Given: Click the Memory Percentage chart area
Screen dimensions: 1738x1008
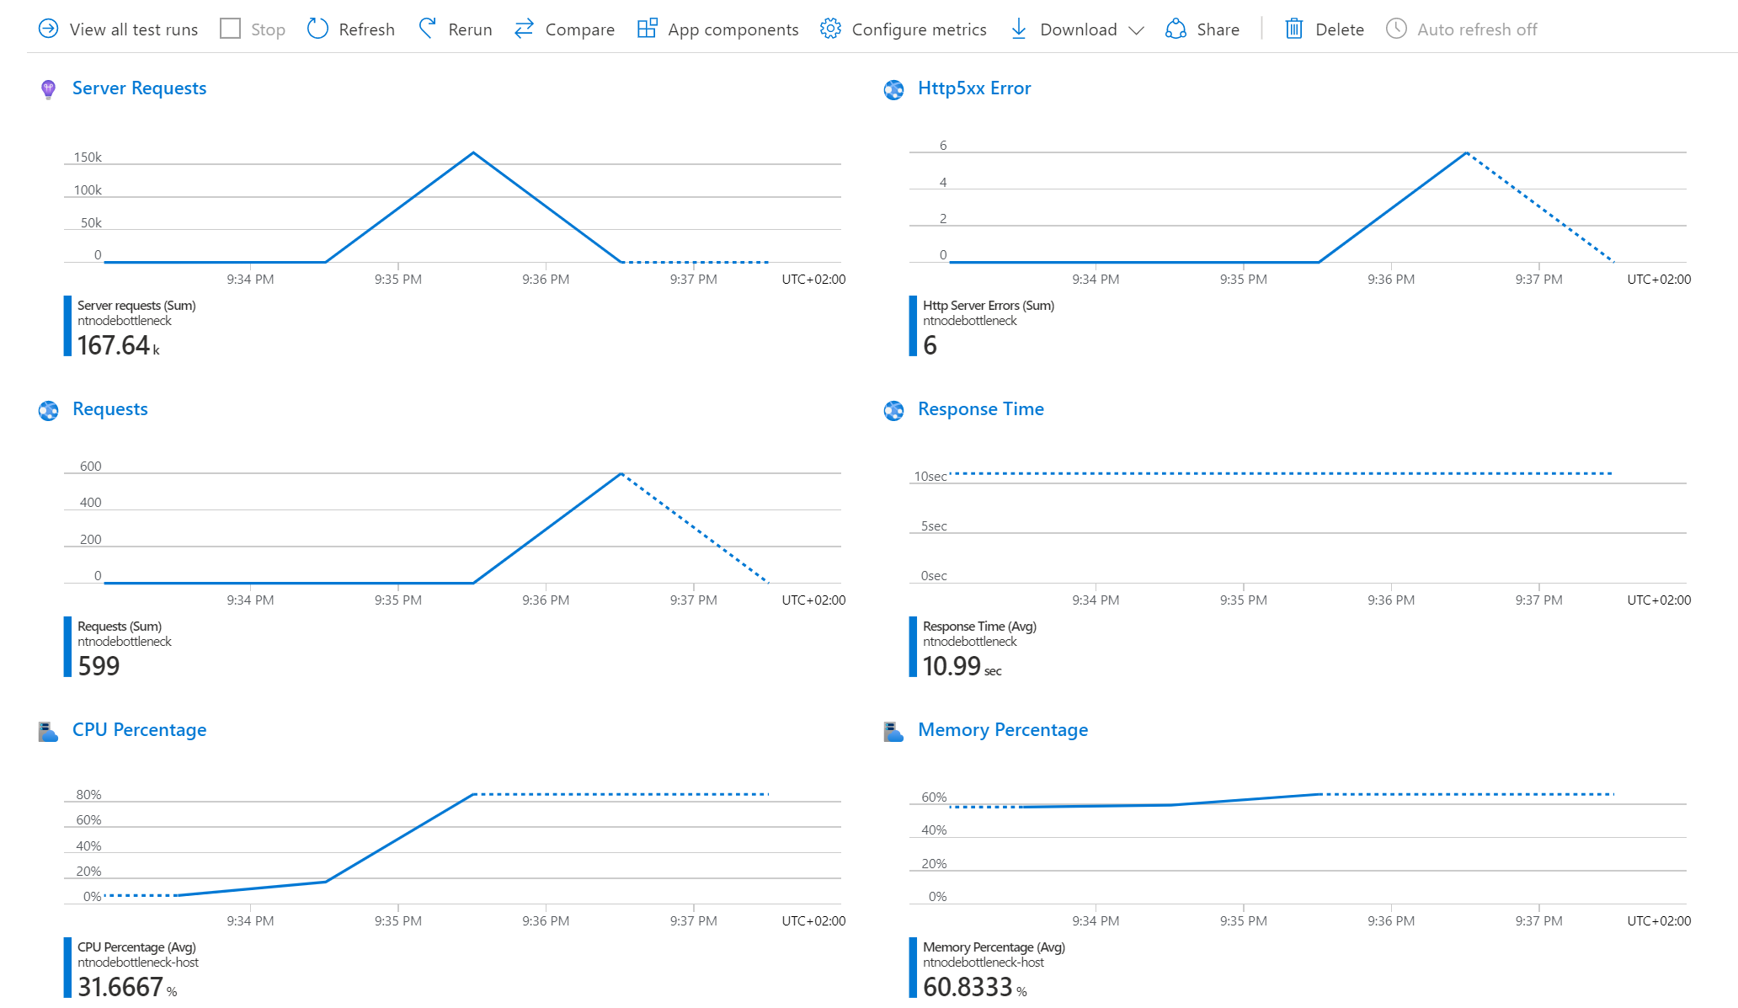Looking at the screenshot, I should (1308, 840).
